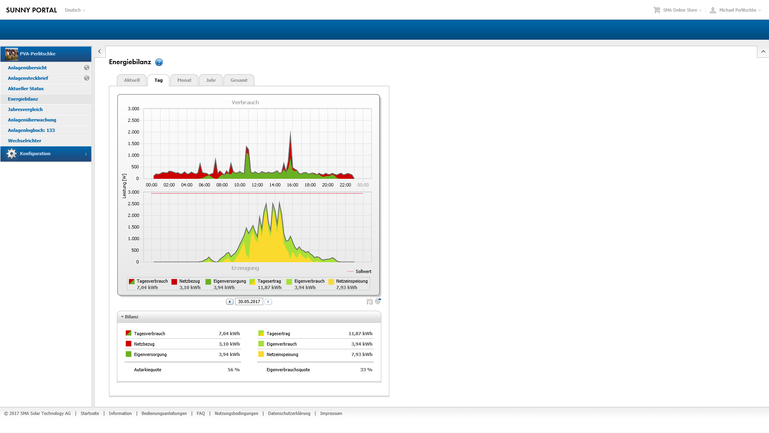The image size is (769, 433).
Task: Open the chart settings gear icon
Action: (x=378, y=301)
